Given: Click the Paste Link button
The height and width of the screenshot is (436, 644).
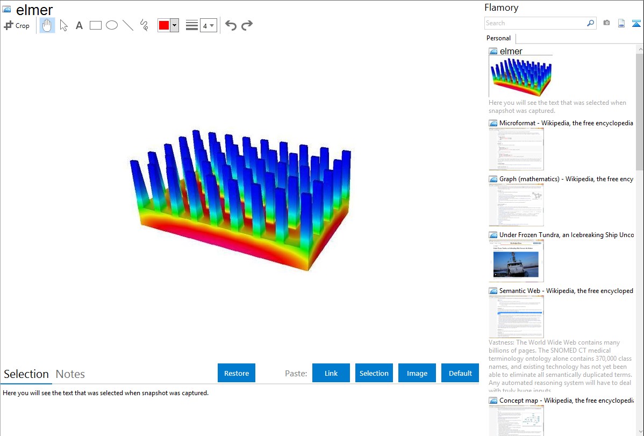Looking at the screenshot, I should (x=331, y=373).
